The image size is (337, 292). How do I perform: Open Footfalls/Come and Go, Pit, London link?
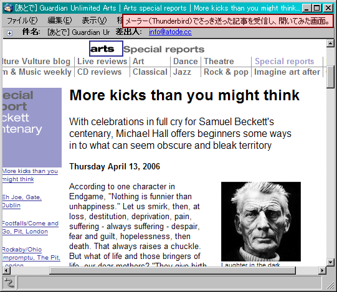point(31,227)
